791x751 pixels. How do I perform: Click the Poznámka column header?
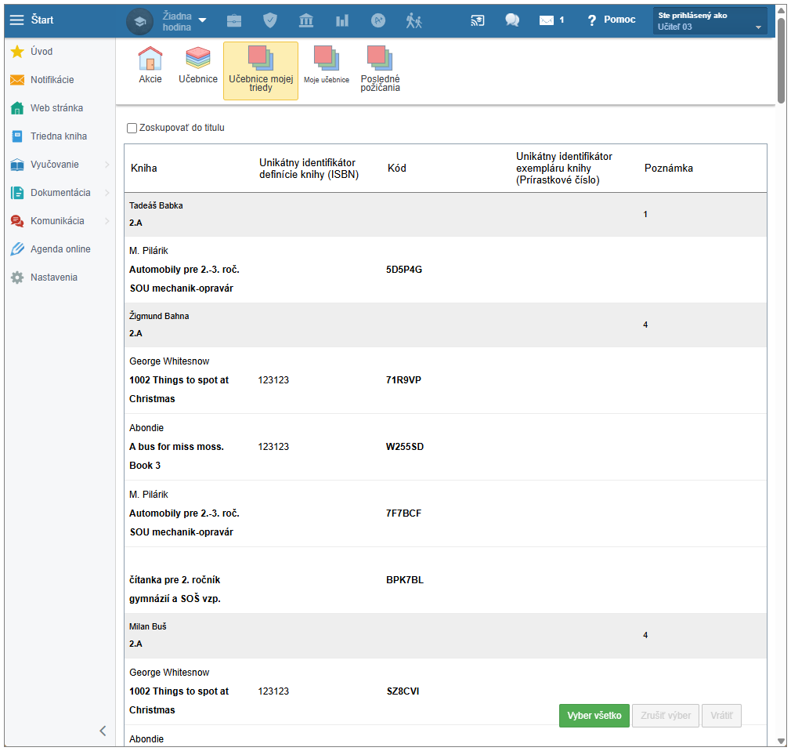(668, 169)
